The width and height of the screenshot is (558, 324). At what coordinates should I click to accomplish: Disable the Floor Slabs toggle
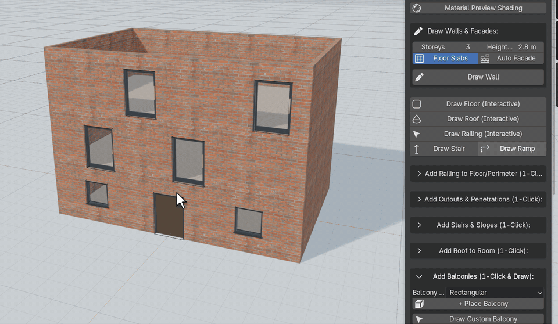click(x=445, y=58)
